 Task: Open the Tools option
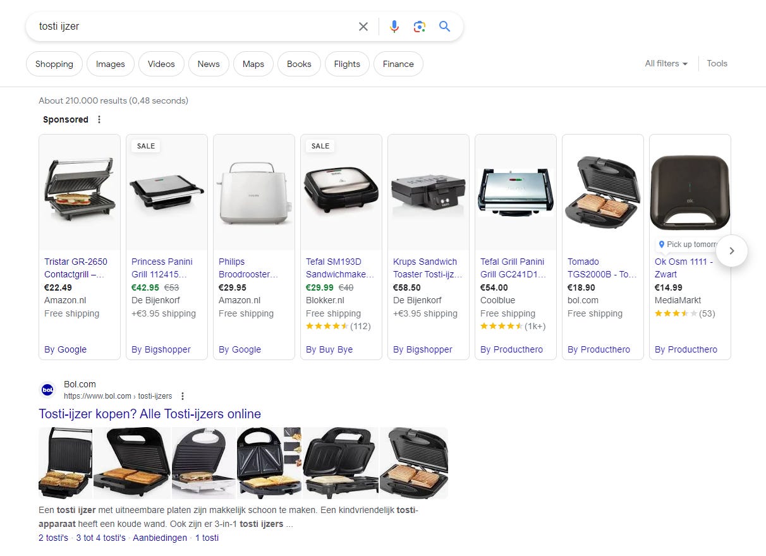click(717, 63)
